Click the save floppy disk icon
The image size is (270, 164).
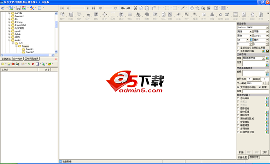pyautogui.click(x=18, y=8)
